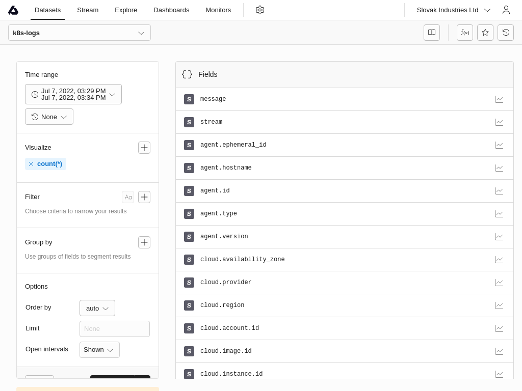
Task: Open the settings gear icon
Action: point(260,10)
